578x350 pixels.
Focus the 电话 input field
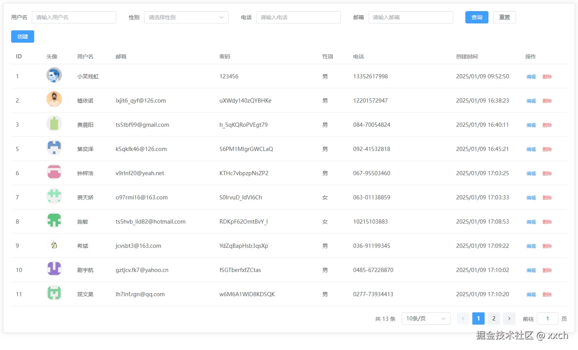[299, 17]
